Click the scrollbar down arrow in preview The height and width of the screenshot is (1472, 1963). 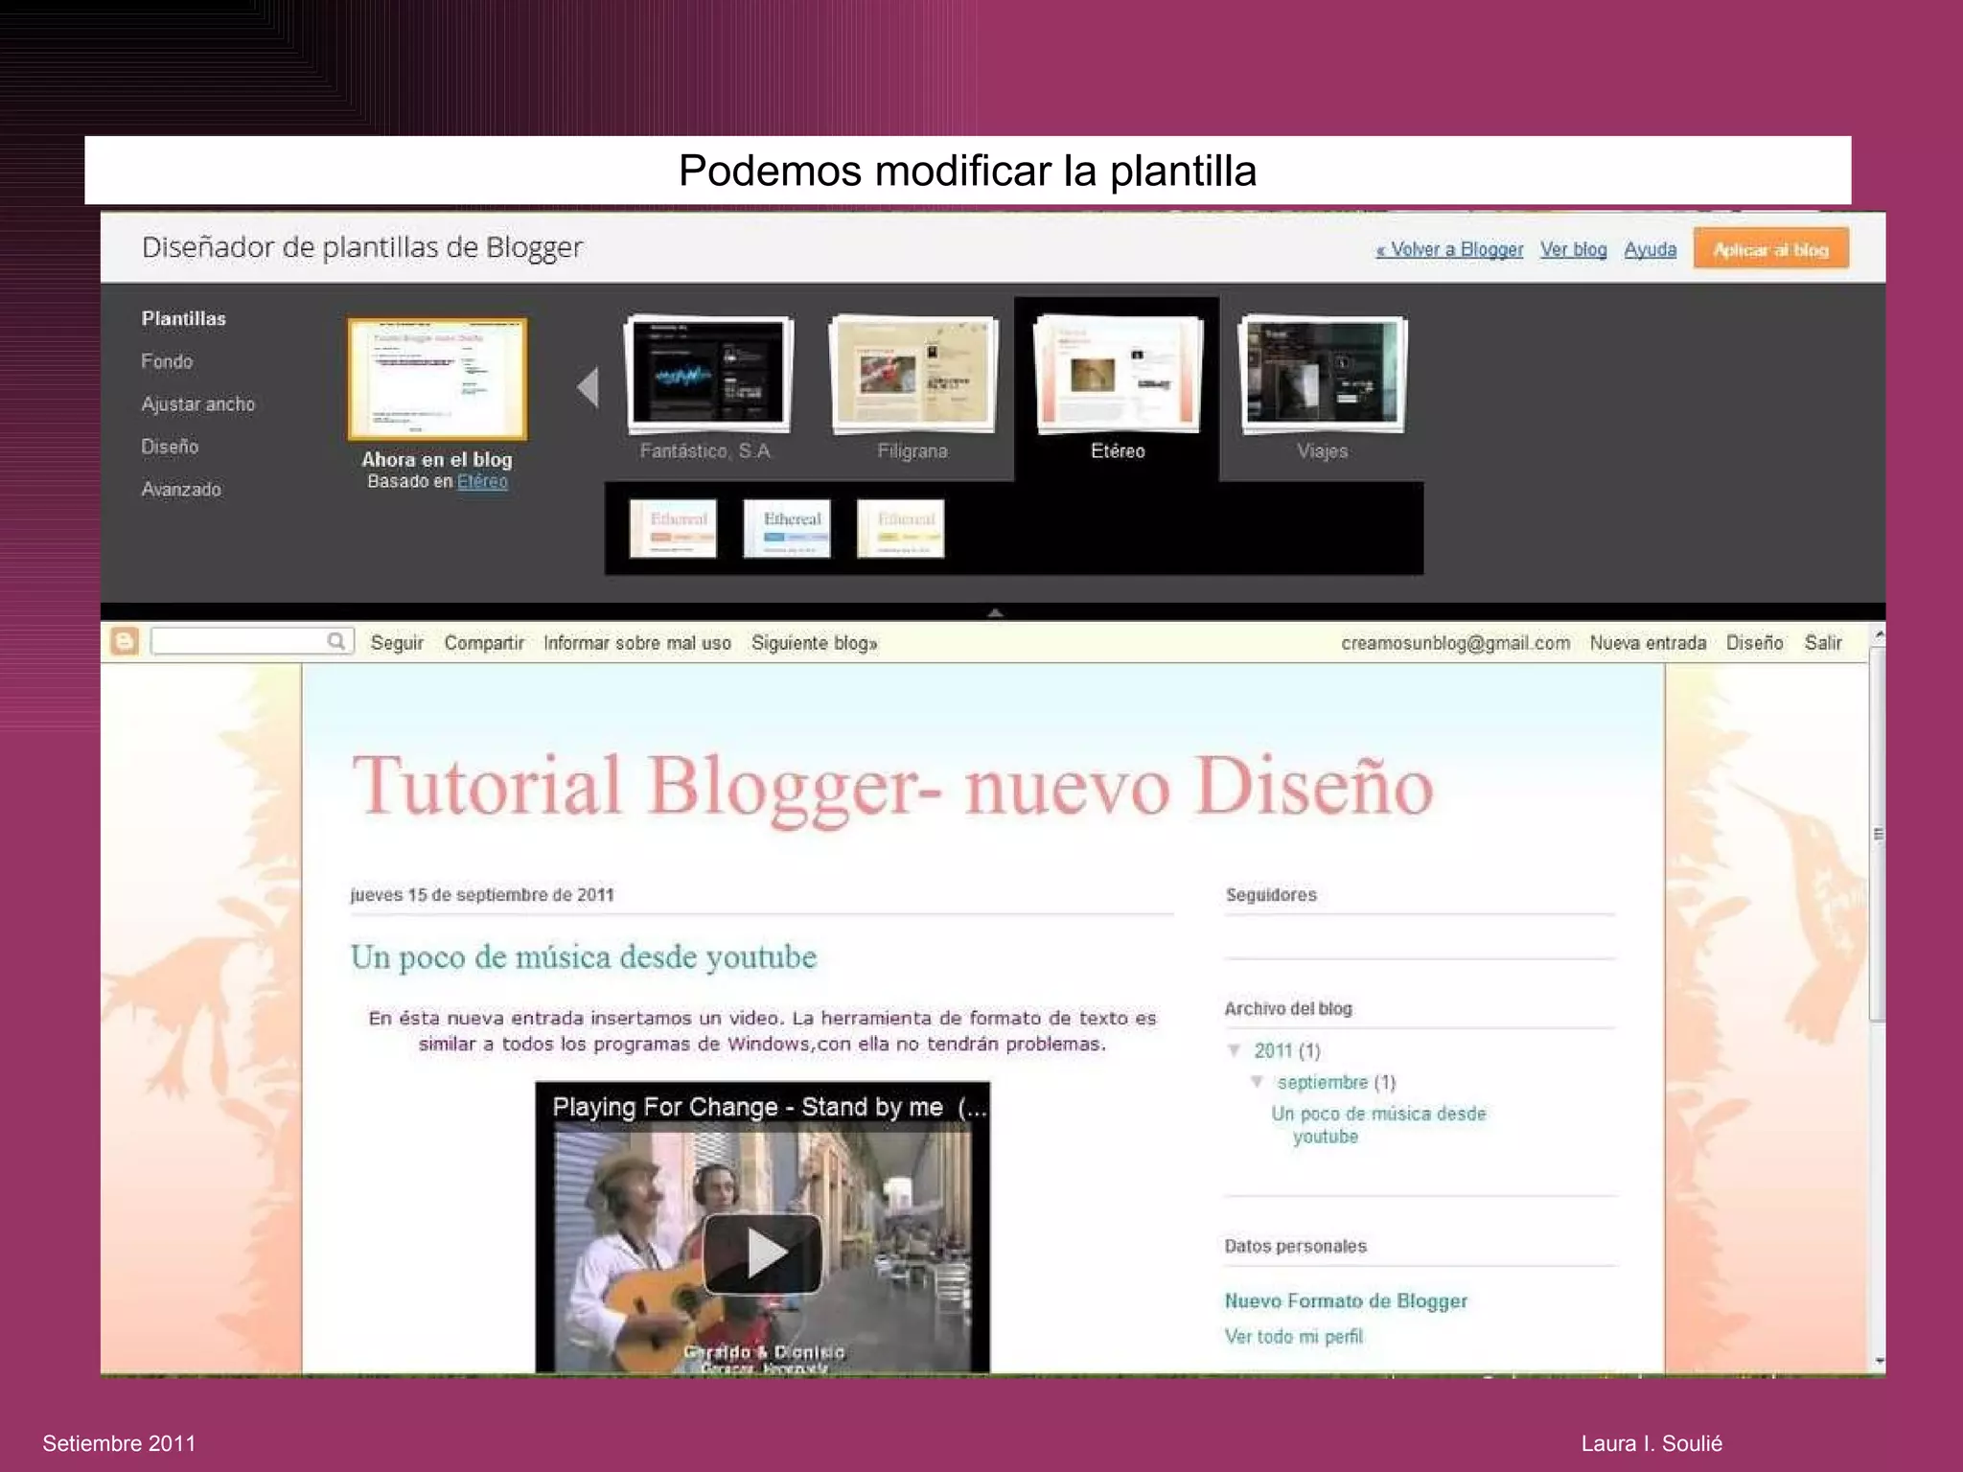click(1879, 1361)
